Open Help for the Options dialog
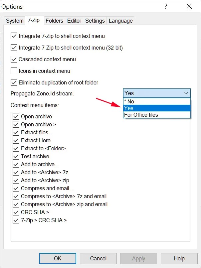 tap(179, 258)
